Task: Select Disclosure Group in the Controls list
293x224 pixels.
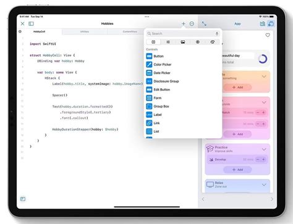Action: coord(183,81)
